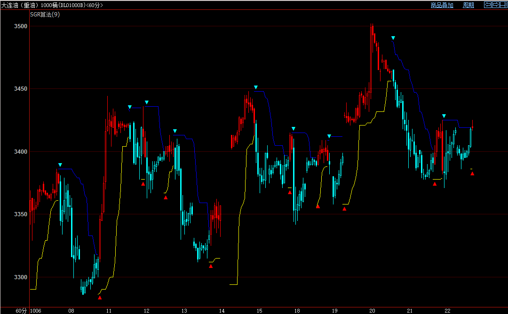Select the SGR算法(9) indicator label
The height and width of the screenshot is (314, 508).
tap(45, 14)
